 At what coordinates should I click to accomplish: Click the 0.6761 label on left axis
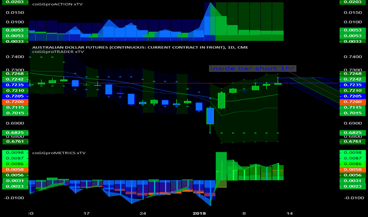coord(15,142)
